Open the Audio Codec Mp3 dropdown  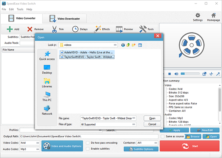point(38,149)
